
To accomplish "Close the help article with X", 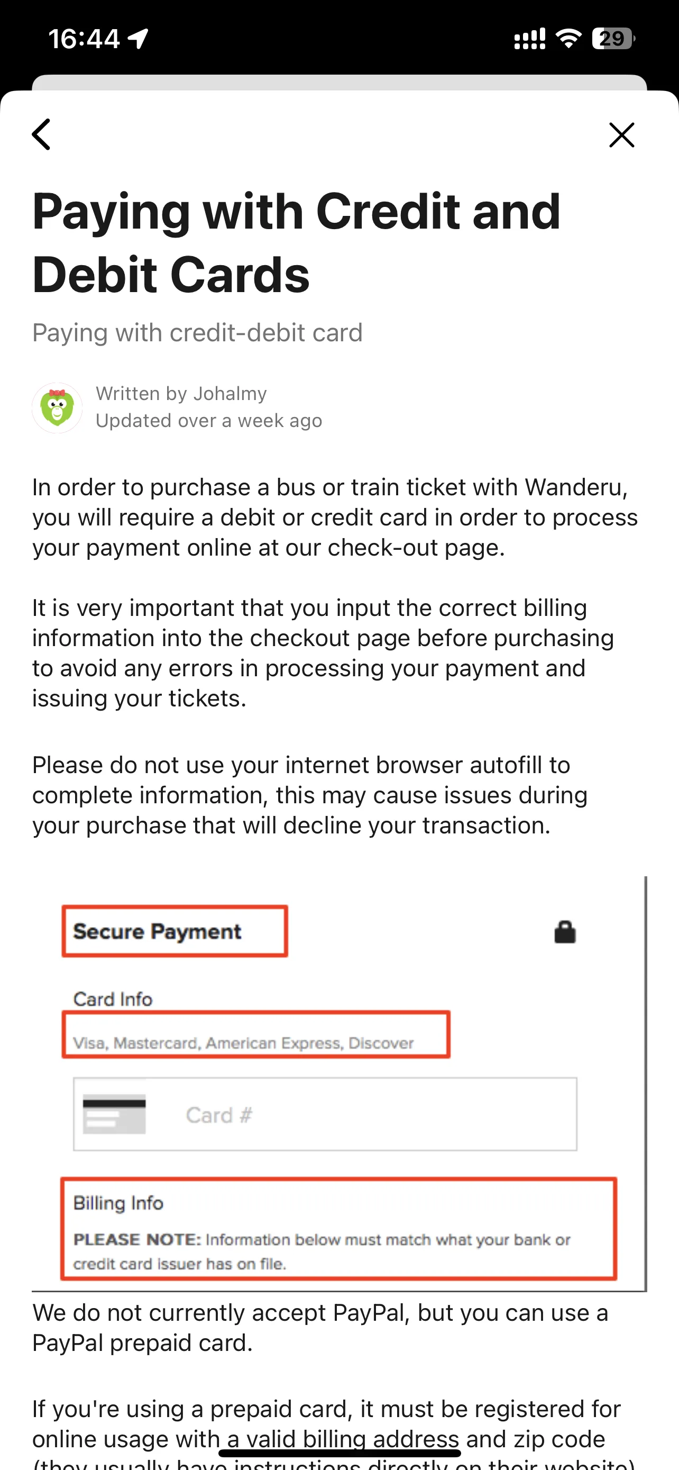I will (x=621, y=135).
